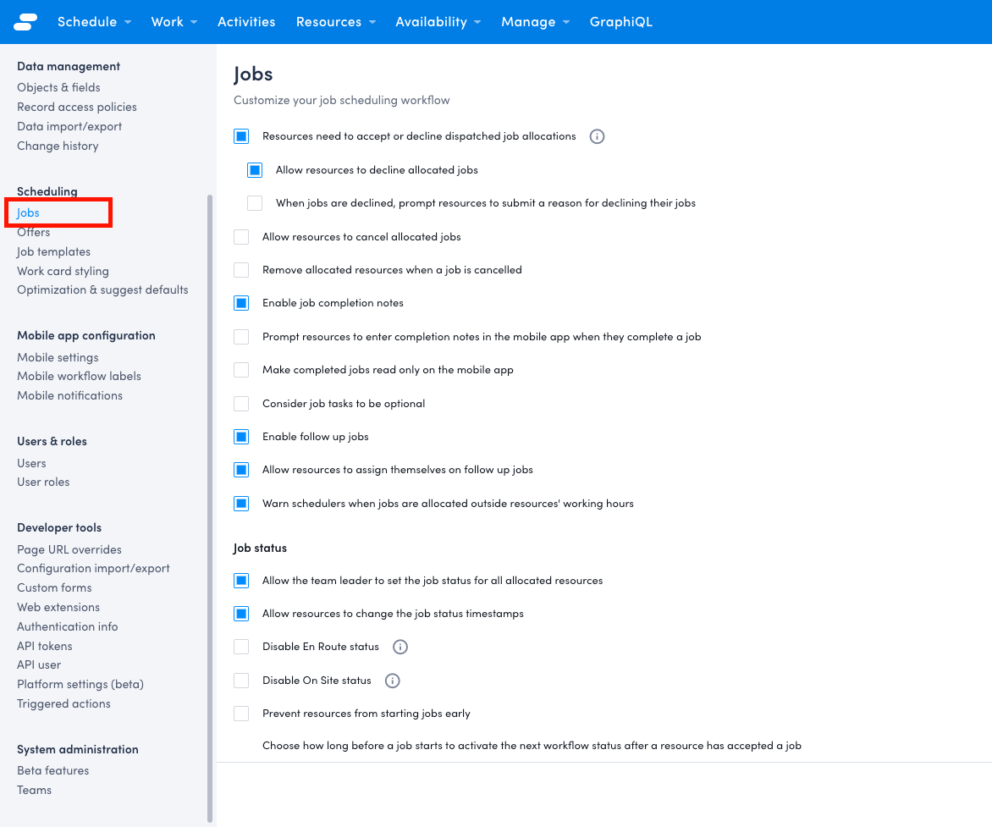
Task: Disable Enable follow up jobs option
Action: 240,436
